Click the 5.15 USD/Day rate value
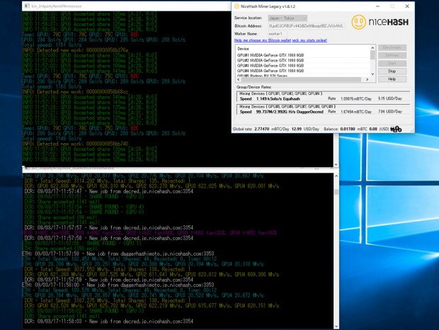439x330 pixels. (x=390, y=98)
